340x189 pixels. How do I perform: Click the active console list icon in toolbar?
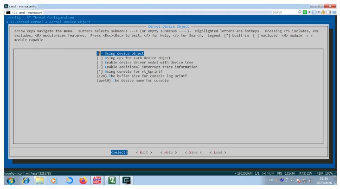click(x=314, y=13)
